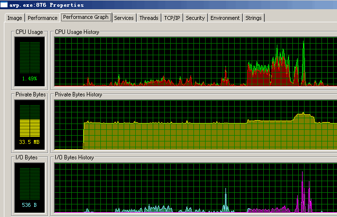Open the Performance tab
337x217 pixels.
click(x=42, y=18)
